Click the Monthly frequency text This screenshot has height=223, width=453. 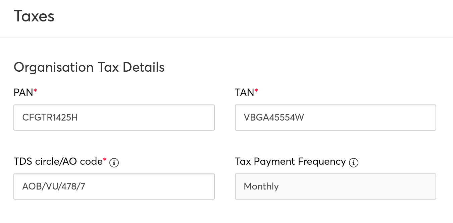point(261,187)
